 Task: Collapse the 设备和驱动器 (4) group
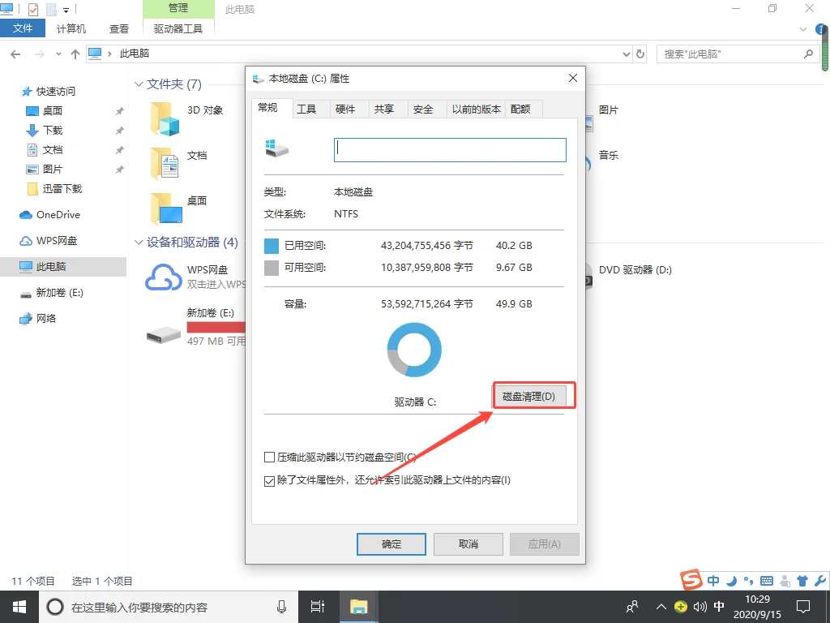(x=139, y=243)
